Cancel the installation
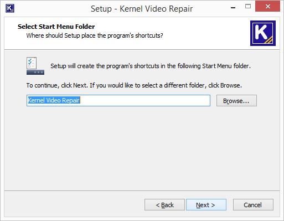The width and height of the screenshot is (284, 221). 253,205
